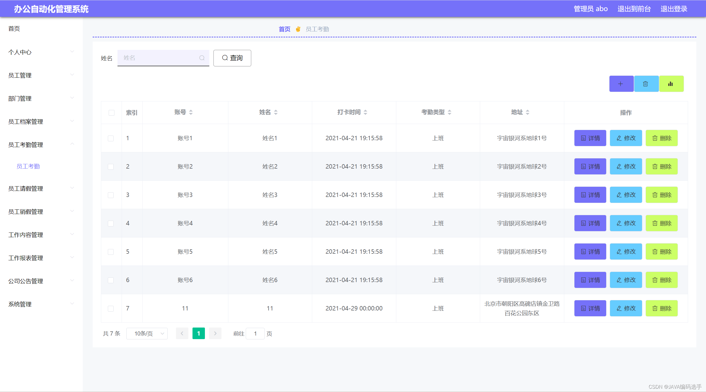This screenshot has height=392, width=706.
Task: Click 删除 for row 账号1
Action: coord(661,138)
